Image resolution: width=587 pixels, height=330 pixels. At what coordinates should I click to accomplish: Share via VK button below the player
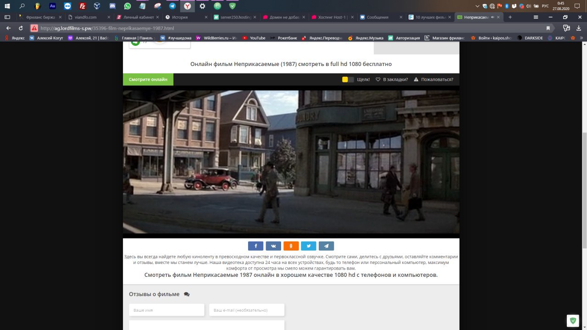pos(273,246)
